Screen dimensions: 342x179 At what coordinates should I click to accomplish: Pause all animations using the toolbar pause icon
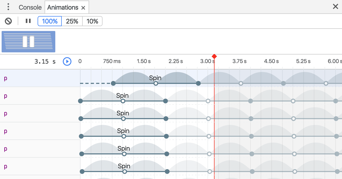[x=28, y=21]
